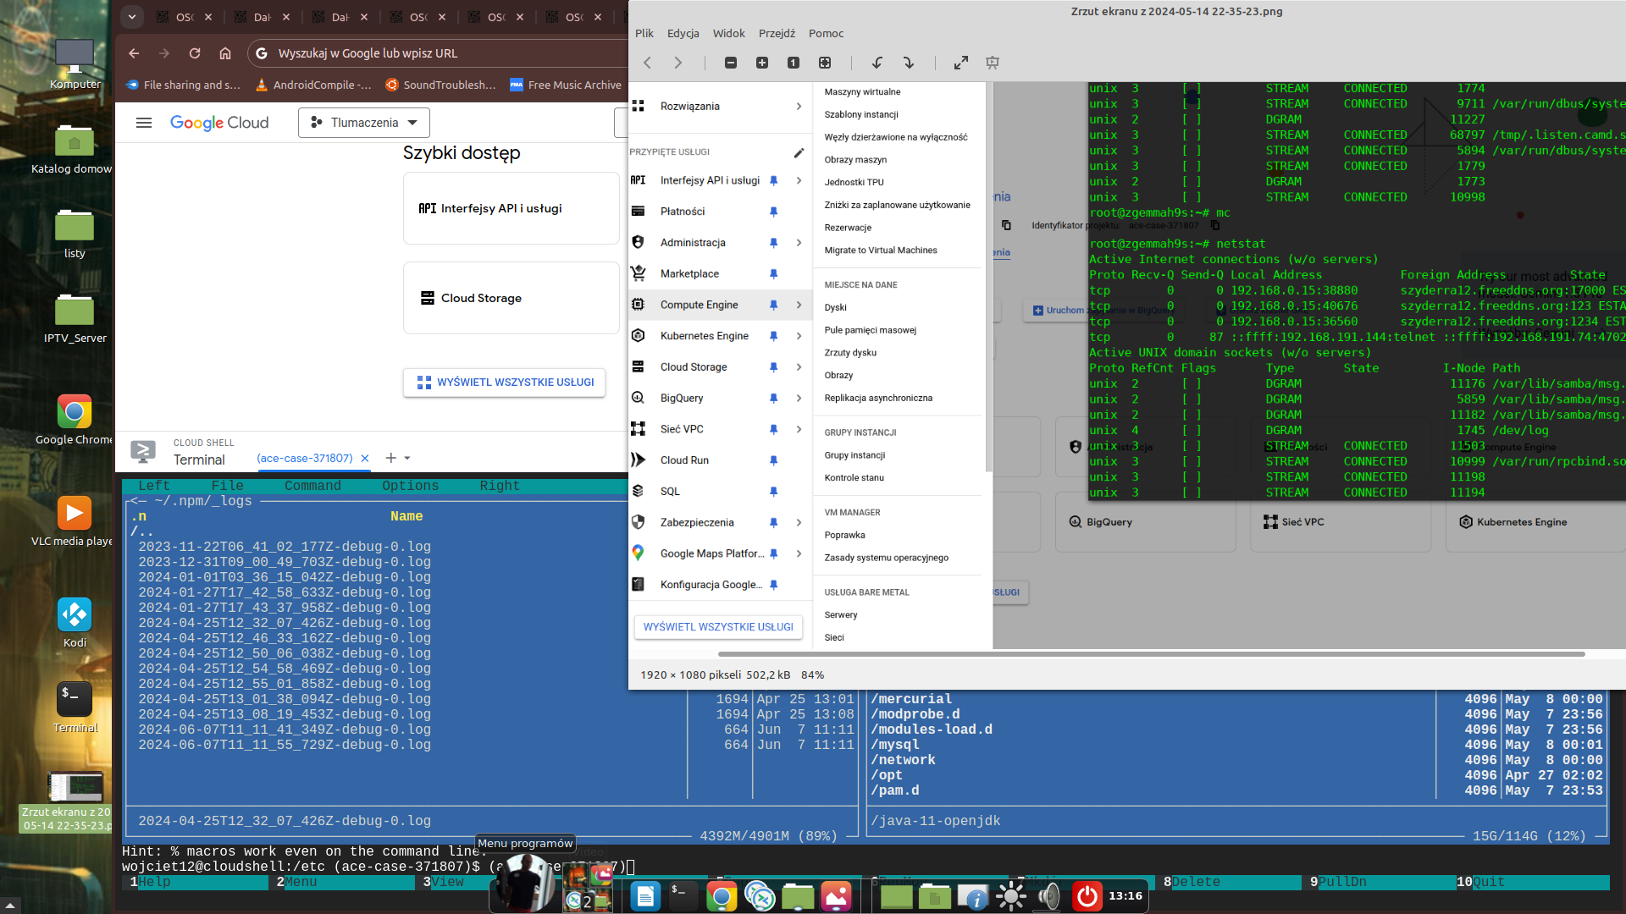Open the Widok menu
Viewport: 1626px width, 914px height.
pos(728,33)
